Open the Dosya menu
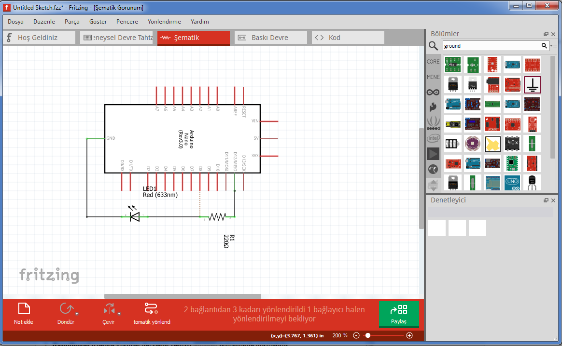Screen dimensions: 562x346 tap(15, 22)
